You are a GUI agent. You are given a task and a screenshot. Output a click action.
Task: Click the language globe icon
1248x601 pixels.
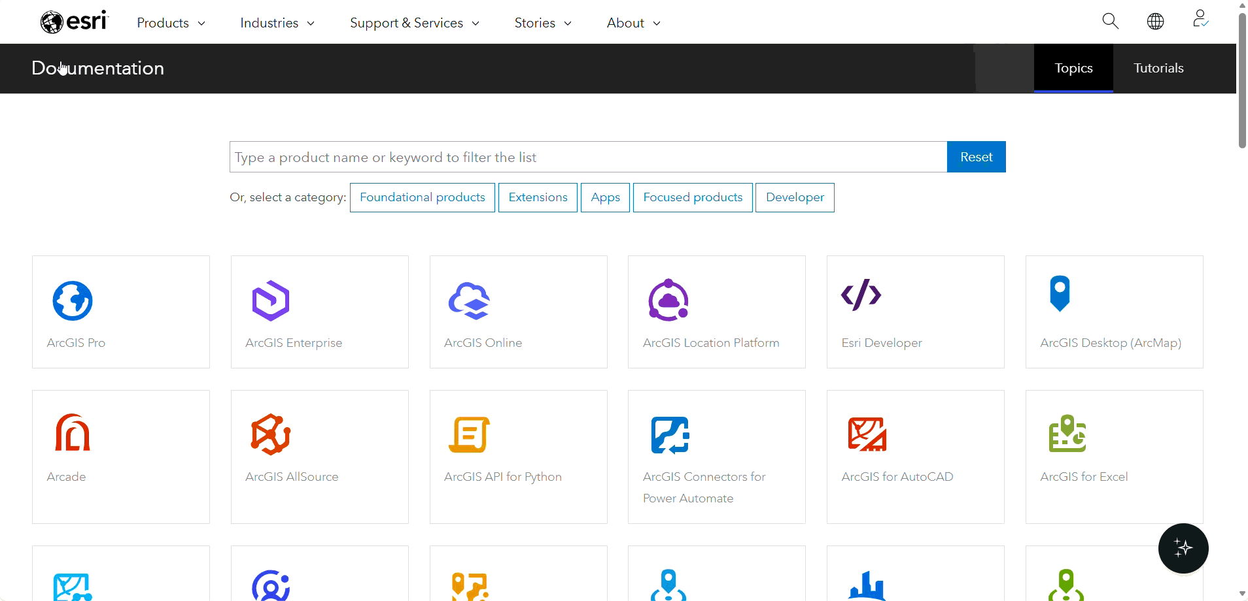pos(1155,21)
